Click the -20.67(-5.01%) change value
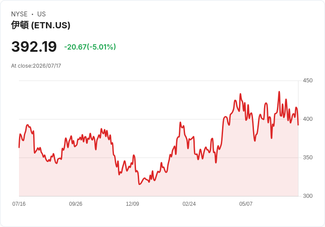The height and width of the screenshot is (227, 325). click(90, 47)
